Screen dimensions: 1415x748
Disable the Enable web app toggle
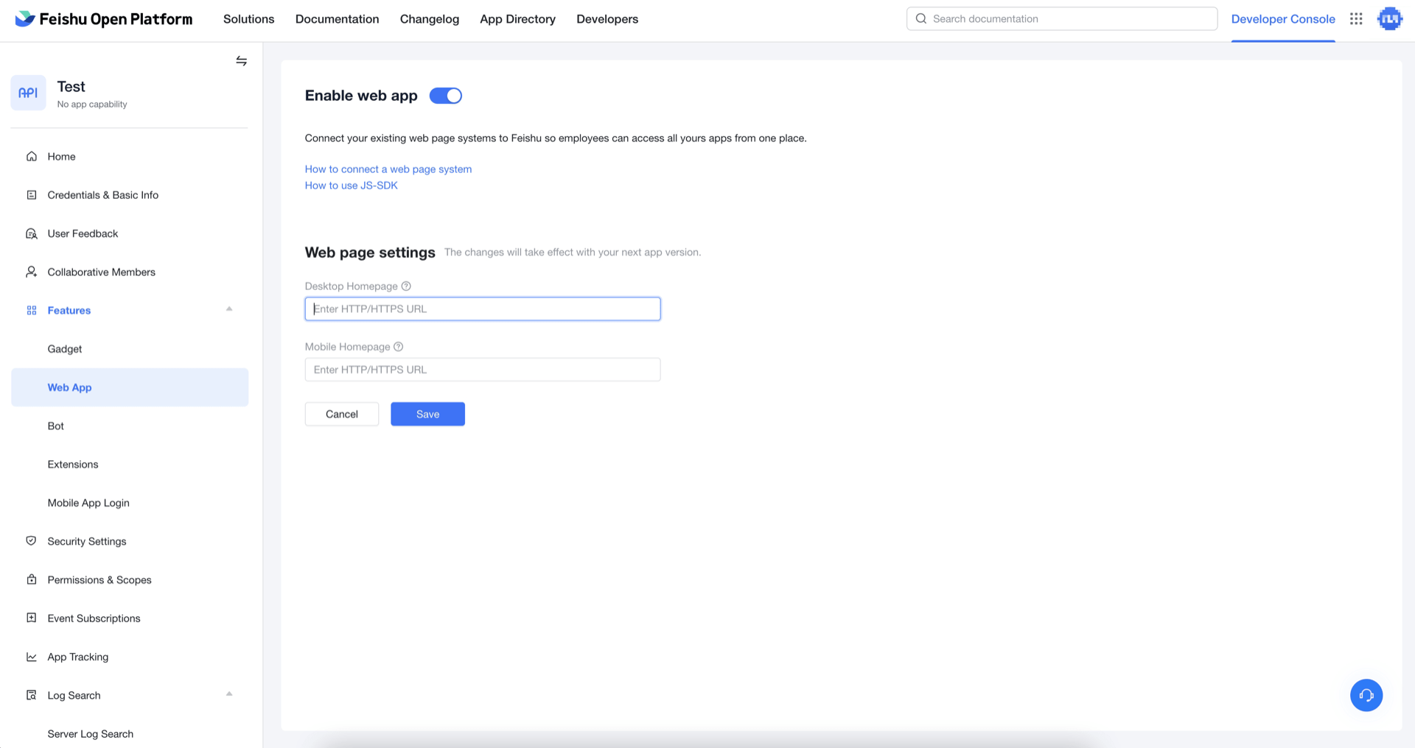tap(446, 96)
